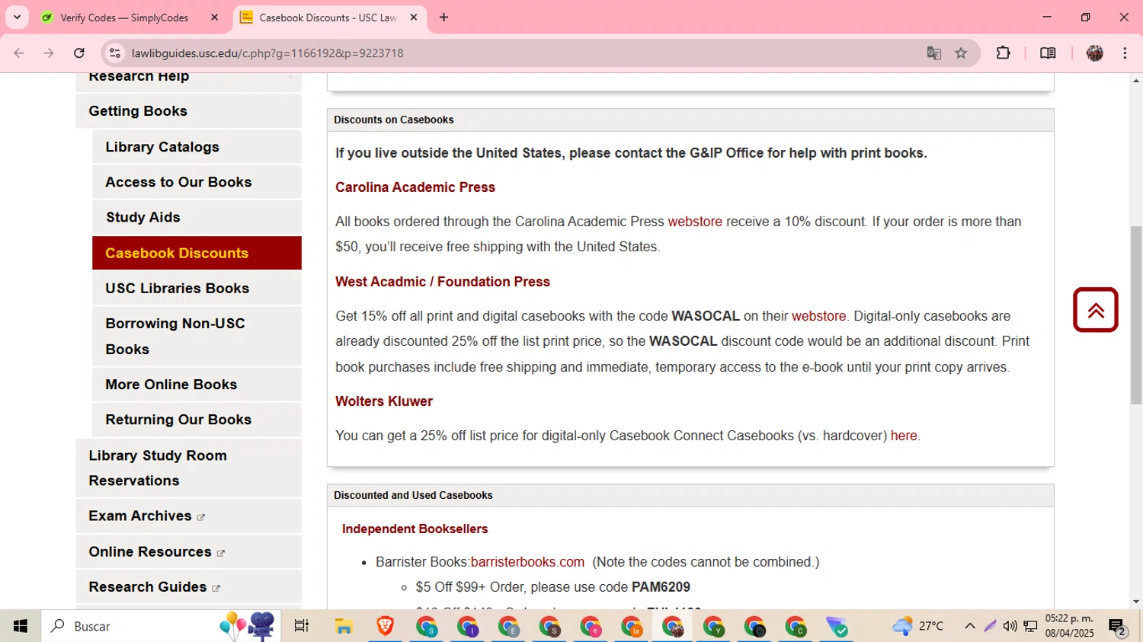Click the Carolina Academic Press heading
1143x642 pixels.
415,187
